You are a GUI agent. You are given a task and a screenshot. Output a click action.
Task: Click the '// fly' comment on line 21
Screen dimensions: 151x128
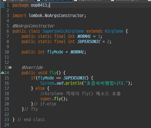point(31,109)
